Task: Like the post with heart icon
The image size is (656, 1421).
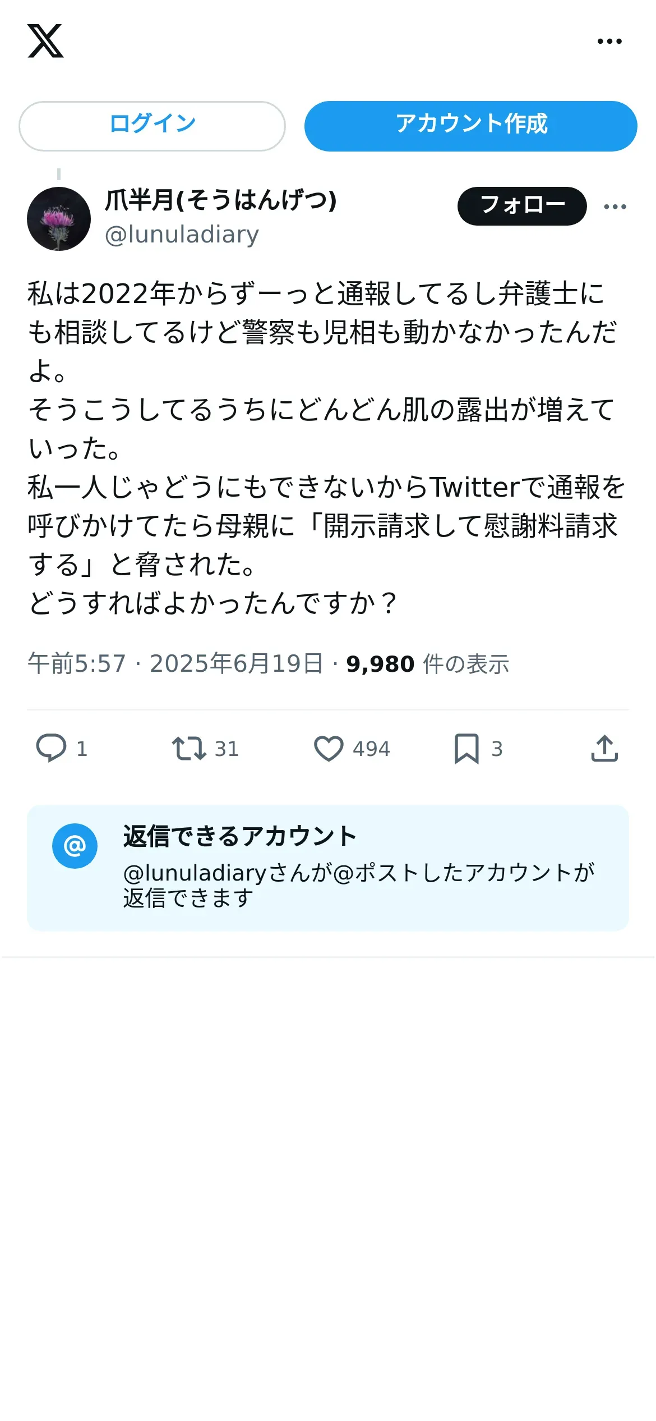Action: (329, 748)
